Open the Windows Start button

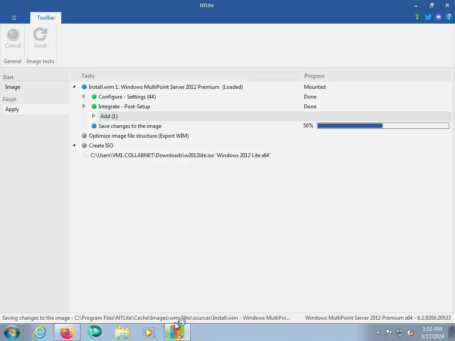point(12,332)
